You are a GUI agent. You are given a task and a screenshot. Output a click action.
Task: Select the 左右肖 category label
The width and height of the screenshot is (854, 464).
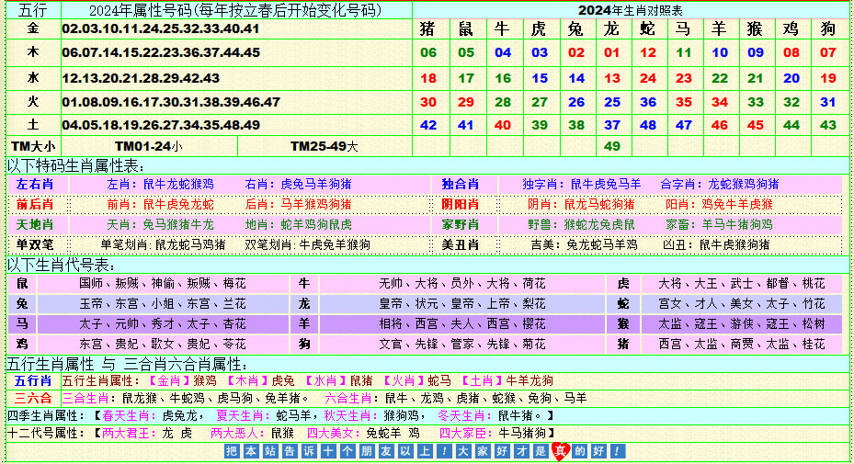pos(35,184)
